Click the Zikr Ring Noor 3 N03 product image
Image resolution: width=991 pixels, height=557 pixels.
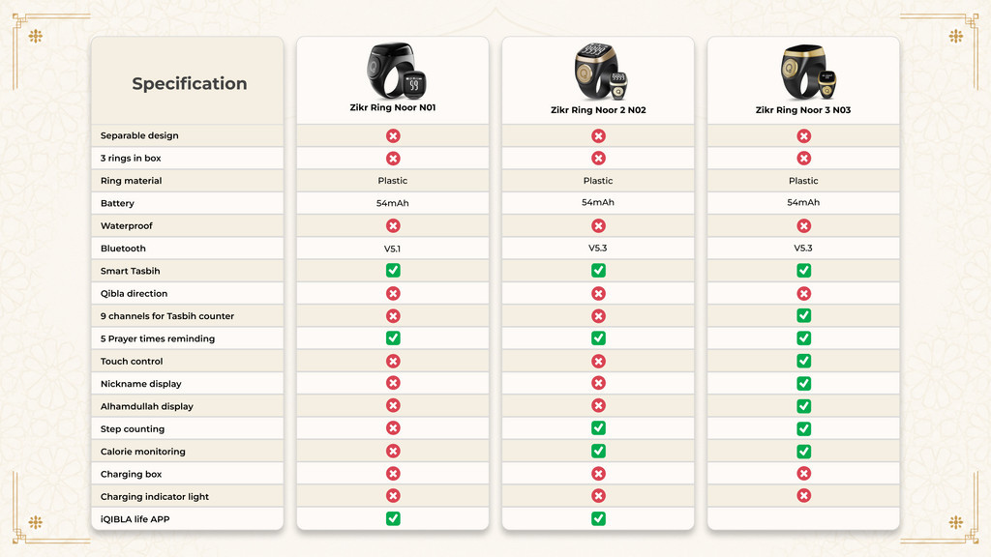808,72
